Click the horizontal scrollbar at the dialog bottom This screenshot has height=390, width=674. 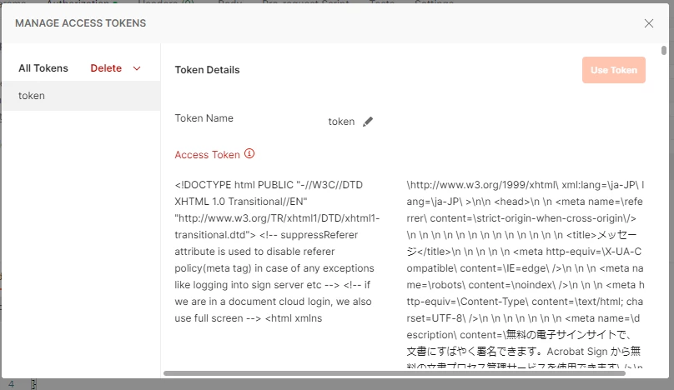395,373
